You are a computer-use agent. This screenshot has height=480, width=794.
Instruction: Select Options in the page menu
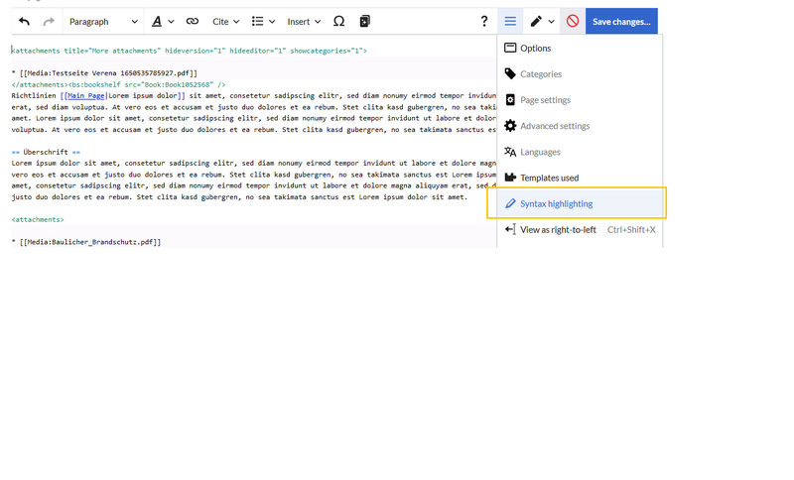(x=580, y=48)
